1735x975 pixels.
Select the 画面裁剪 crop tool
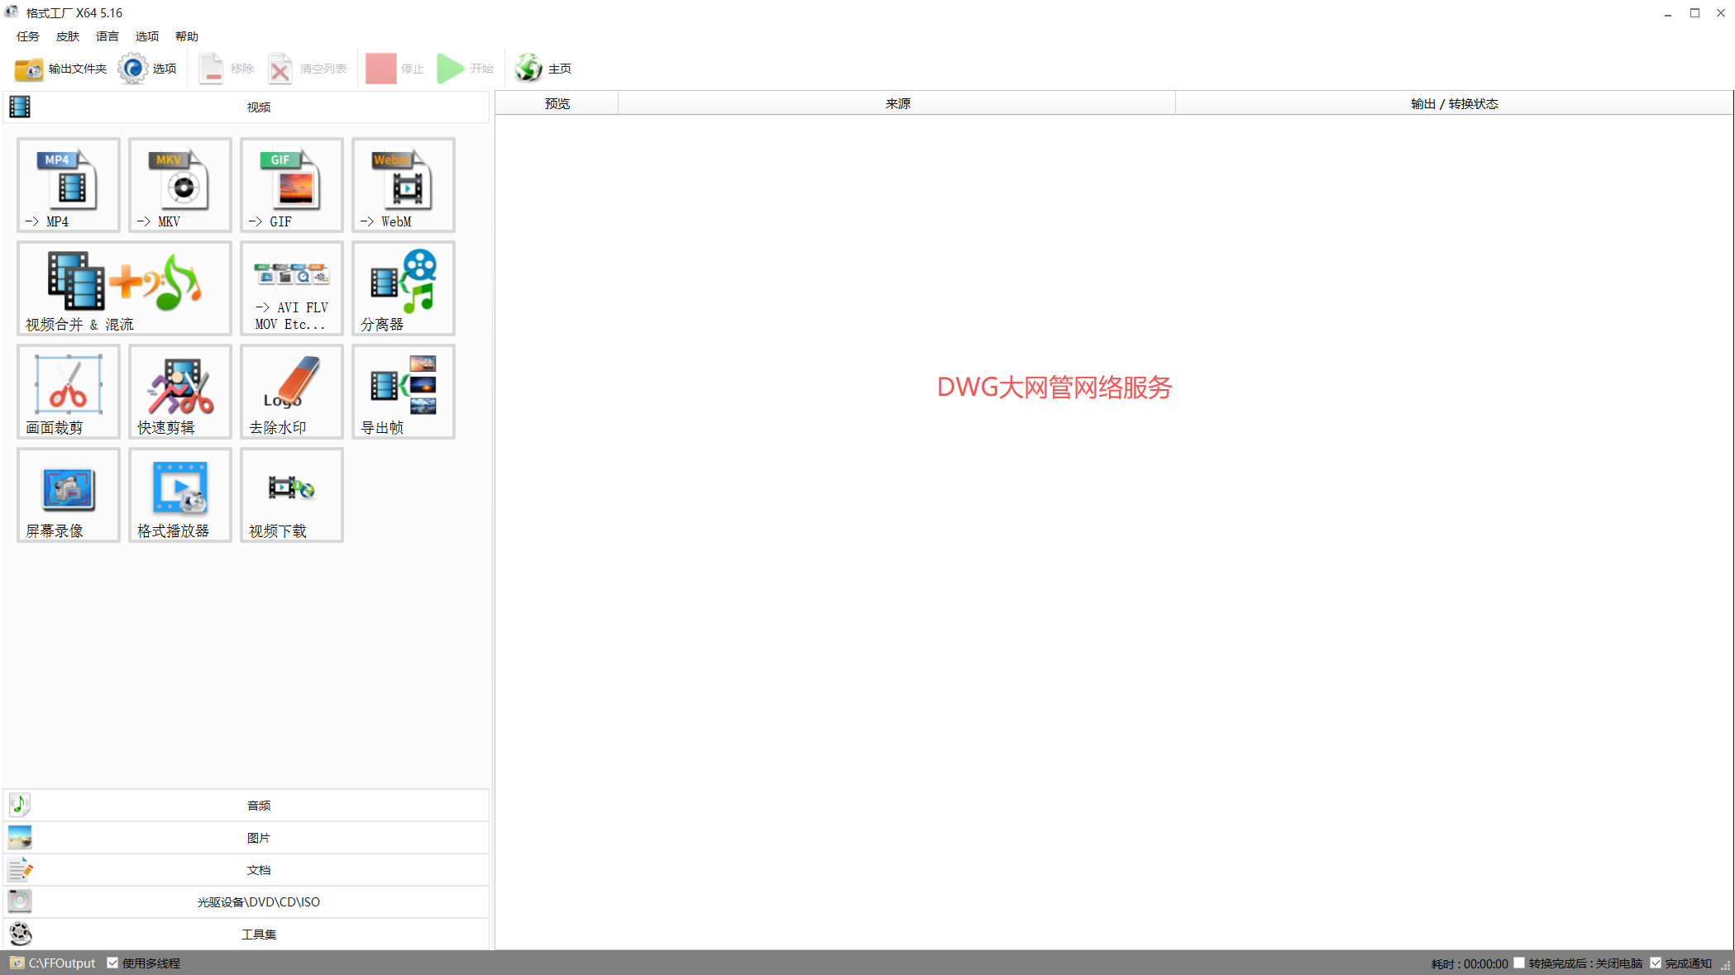tap(68, 392)
